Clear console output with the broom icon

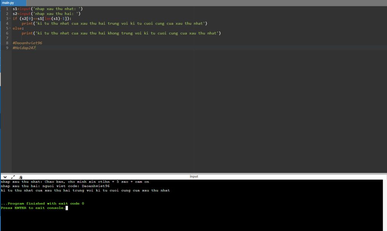coord(20,177)
